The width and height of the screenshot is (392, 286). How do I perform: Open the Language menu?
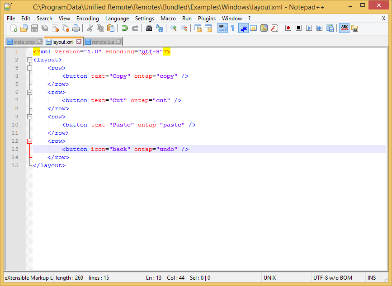117,19
